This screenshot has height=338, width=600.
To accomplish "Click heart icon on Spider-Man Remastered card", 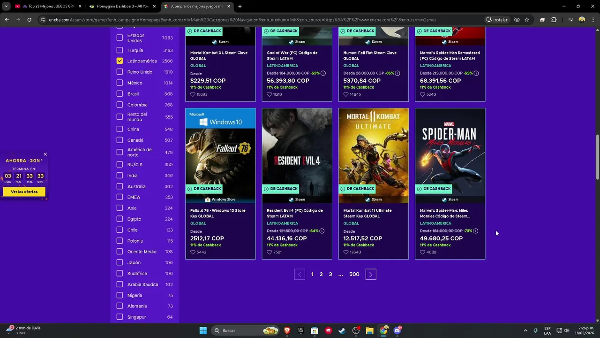I will tap(422, 94).
